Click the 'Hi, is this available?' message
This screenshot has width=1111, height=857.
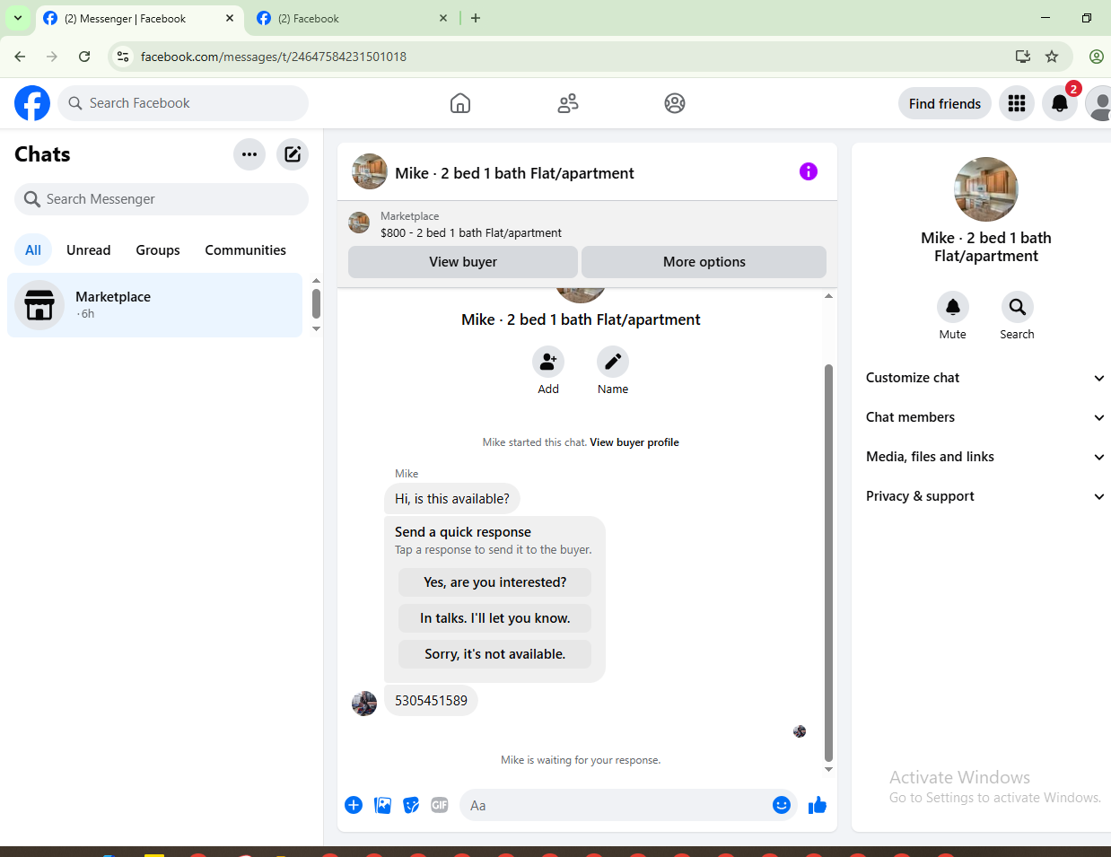click(452, 499)
